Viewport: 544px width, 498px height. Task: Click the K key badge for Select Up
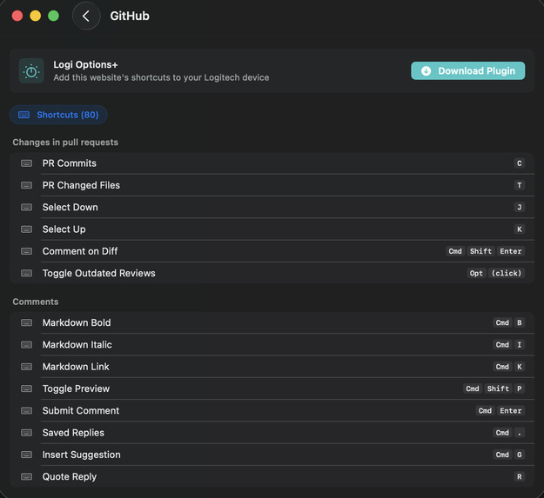click(520, 229)
